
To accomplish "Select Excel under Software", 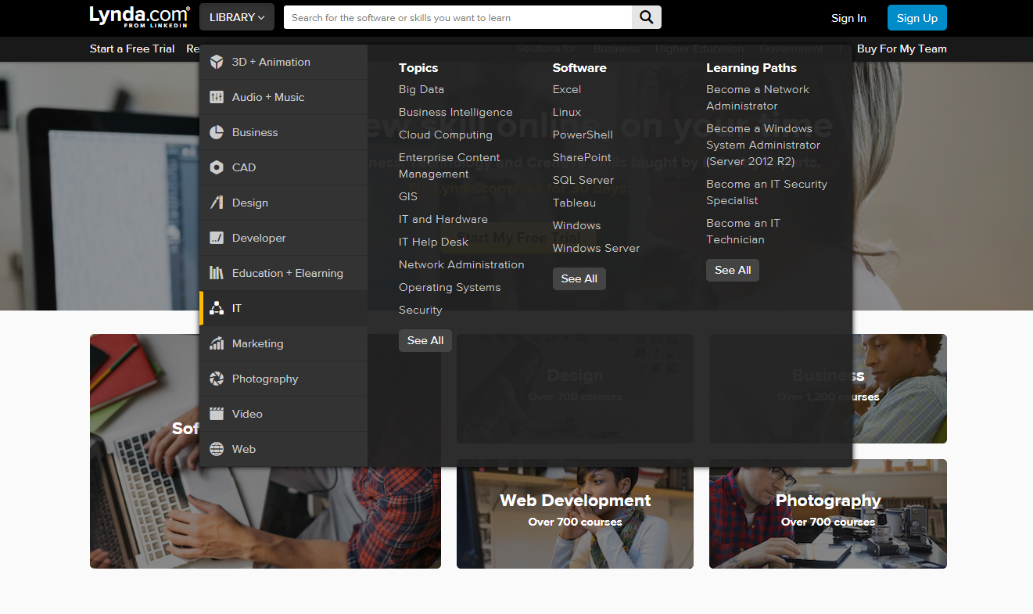I will [x=567, y=89].
